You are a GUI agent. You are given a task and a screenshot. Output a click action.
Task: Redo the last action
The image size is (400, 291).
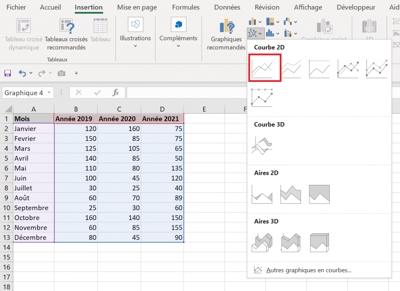[x=41, y=73]
